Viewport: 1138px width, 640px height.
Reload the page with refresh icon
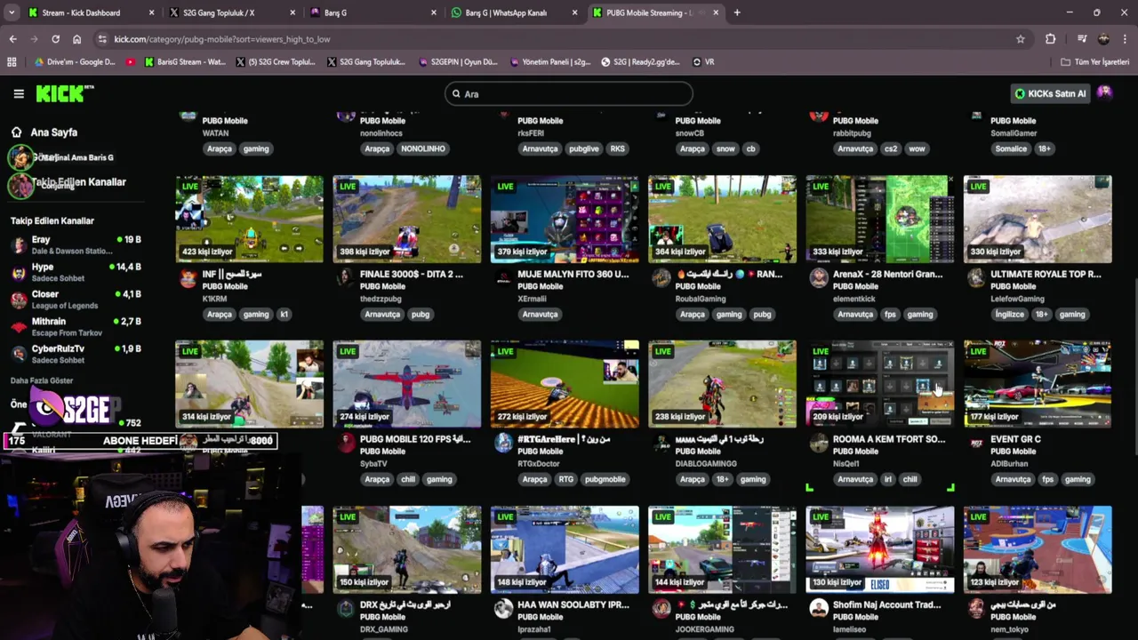[x=55, y=39]
